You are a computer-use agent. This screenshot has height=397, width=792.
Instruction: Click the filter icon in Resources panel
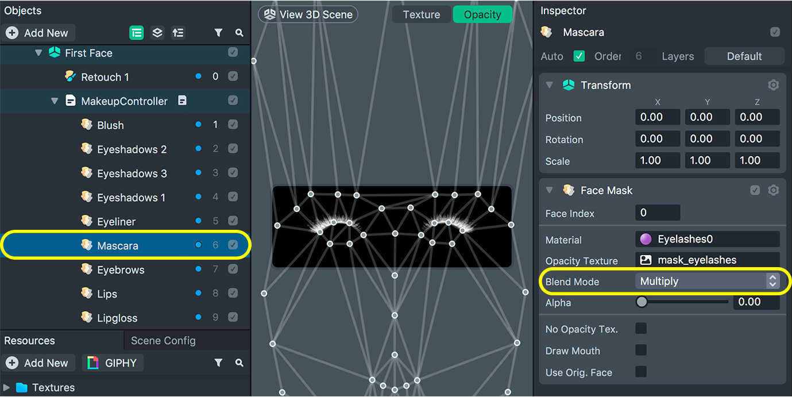coord(218,363)
